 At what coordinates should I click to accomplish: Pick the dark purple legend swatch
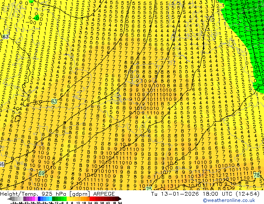tap(25, 199)
